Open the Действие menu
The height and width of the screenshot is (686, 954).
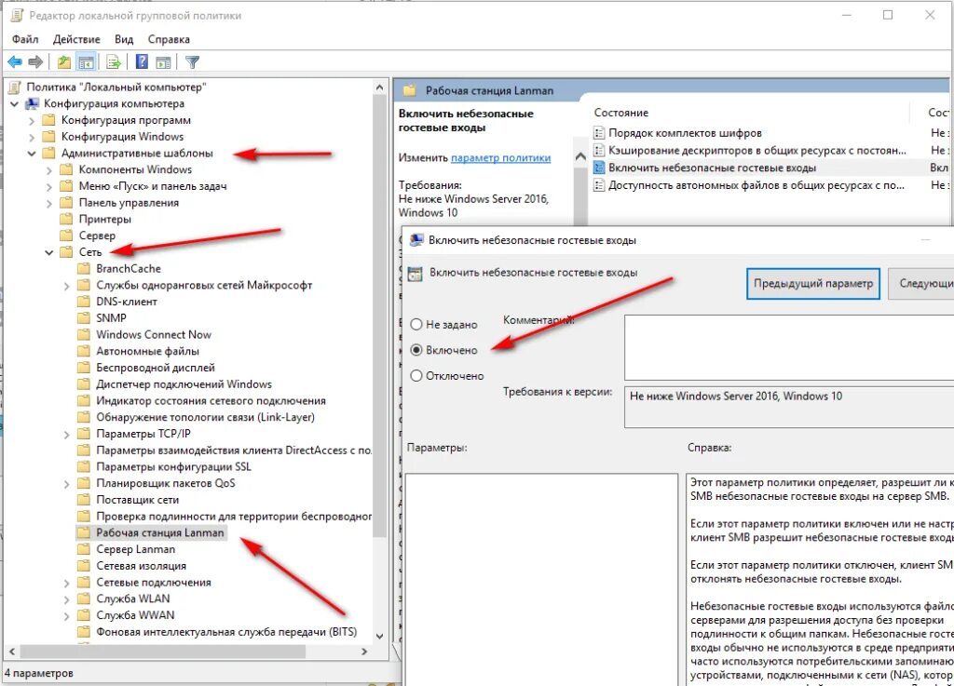pyautogui.click(x=76, y=39)
